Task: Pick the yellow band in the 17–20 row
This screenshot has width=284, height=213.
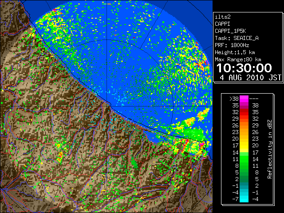Action: [x=244, y=146]
